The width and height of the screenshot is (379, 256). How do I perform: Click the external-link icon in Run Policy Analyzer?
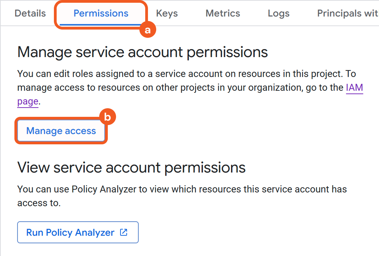click(x=124, y=233)
